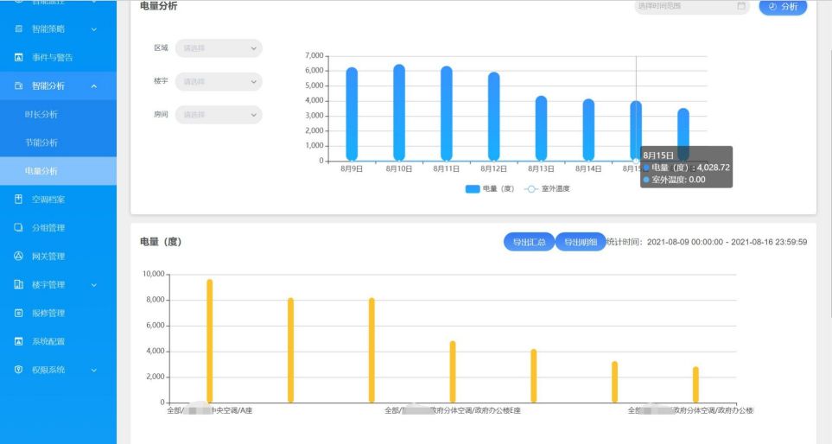This screenshot has width=832, height=444.
Task: Expand the 楼宇管理 submenu arrow
Action: 93,285
